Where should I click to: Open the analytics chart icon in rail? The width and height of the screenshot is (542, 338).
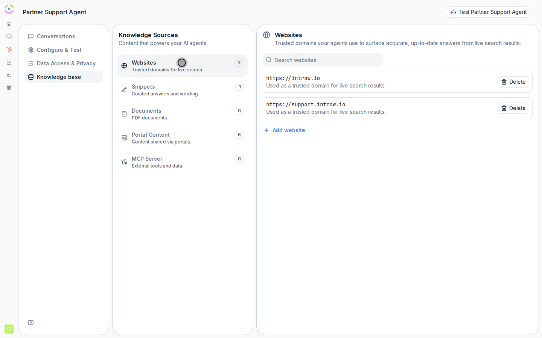[9, 62]
